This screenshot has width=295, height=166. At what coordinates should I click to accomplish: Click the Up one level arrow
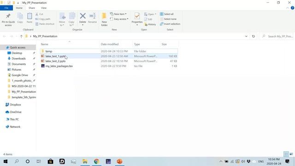(x=21, y=36)
